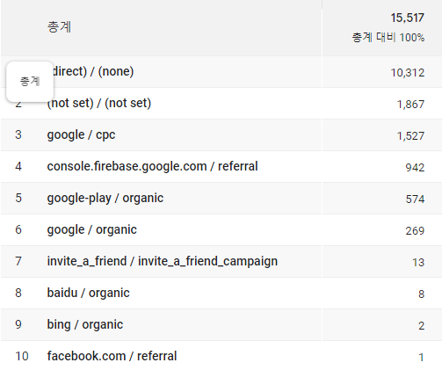Screen dimensions: 442x370
Task: Click the 574 value for google-play
Action: (x=415, y=199)
